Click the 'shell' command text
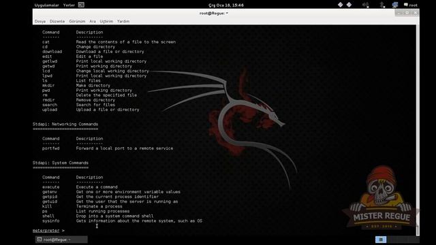Screen dimensions: 436x245 (48, 216)
